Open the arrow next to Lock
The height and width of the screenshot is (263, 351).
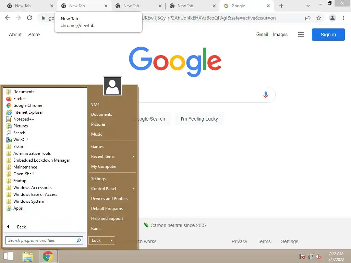tap(111, 240)
